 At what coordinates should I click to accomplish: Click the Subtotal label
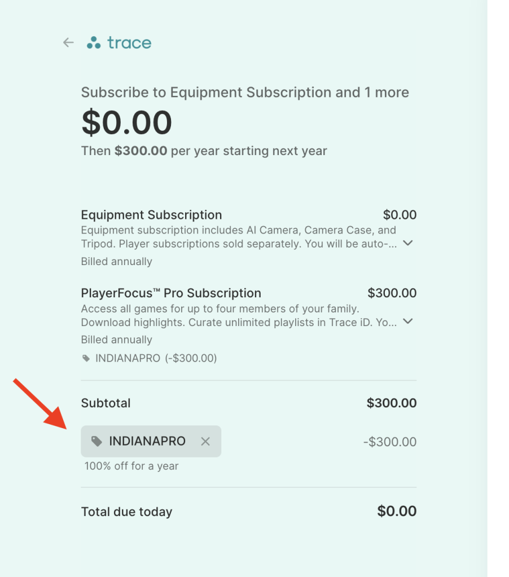(106, 403)
